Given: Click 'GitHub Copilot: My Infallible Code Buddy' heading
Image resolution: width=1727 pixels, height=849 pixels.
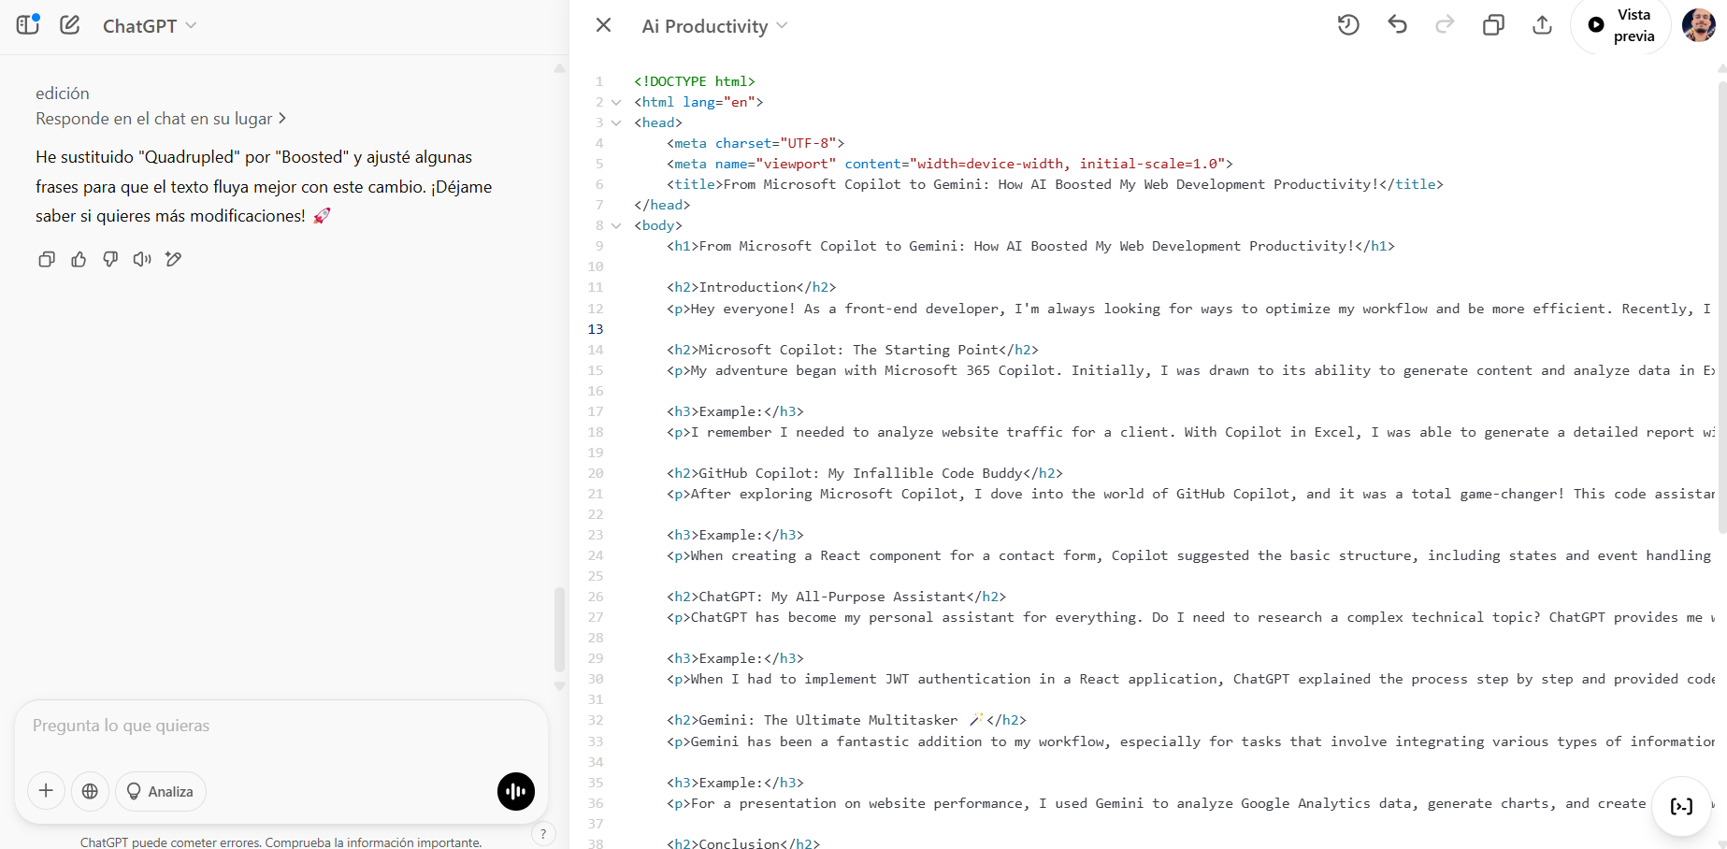Looking at the screenshot, I should pos(865,473).
